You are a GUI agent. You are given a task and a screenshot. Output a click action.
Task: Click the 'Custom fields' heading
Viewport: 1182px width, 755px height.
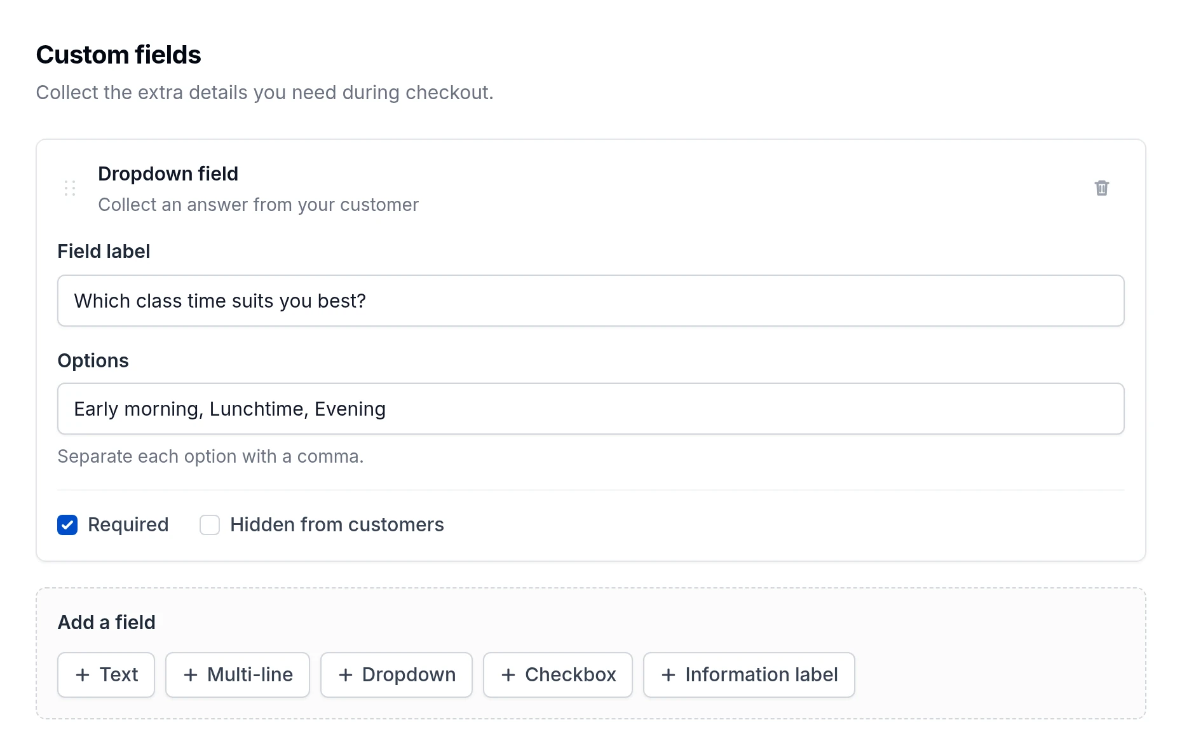(119, 55)
